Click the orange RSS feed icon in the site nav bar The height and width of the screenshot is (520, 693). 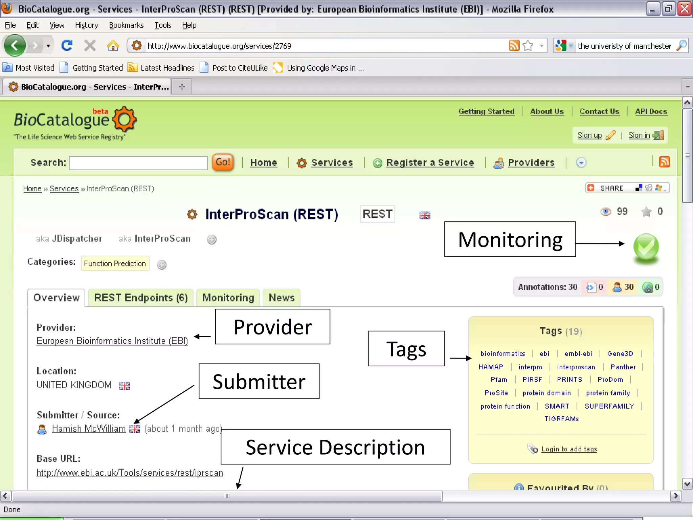pos(664,162)
